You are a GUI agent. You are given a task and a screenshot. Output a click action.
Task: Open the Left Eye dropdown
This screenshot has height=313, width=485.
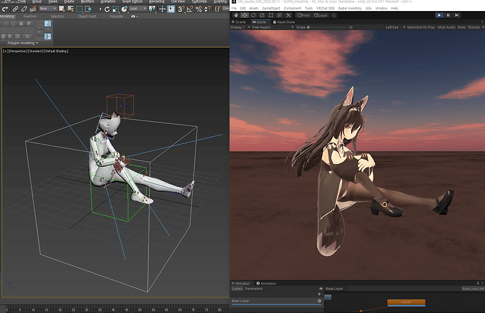point(394,27)
